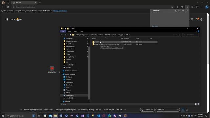
Task: Focus the Explorer Search dists box
Action: (x=191, y=35)
